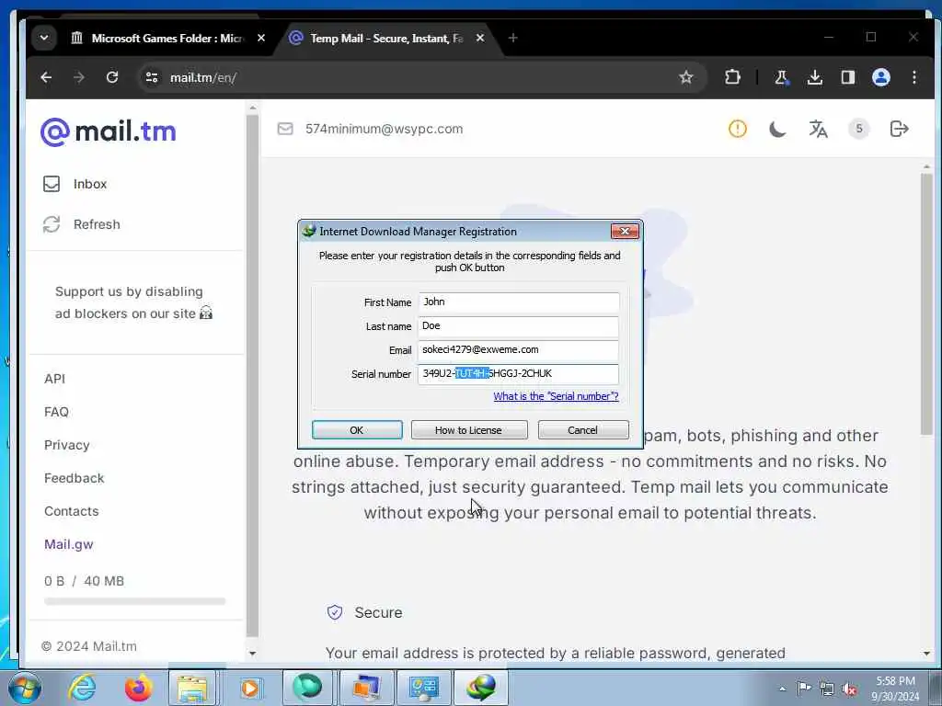Switch to Temp Mail tab
Viewport: 942px width, 706px height.
click(x=386, y=39)
